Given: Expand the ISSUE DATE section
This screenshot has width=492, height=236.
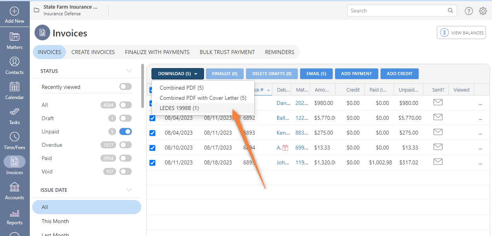Looking at the screenshot, I should point(129,190).
